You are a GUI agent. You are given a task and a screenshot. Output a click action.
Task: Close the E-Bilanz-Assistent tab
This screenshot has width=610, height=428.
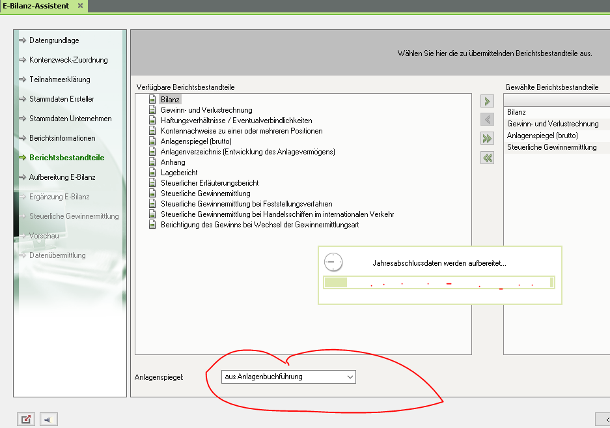(x=80, y=6)
